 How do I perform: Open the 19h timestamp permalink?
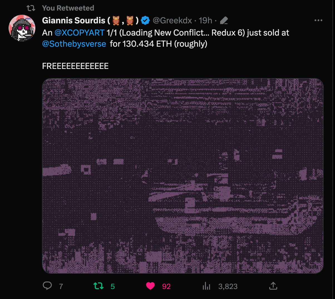tap(205, 20)
